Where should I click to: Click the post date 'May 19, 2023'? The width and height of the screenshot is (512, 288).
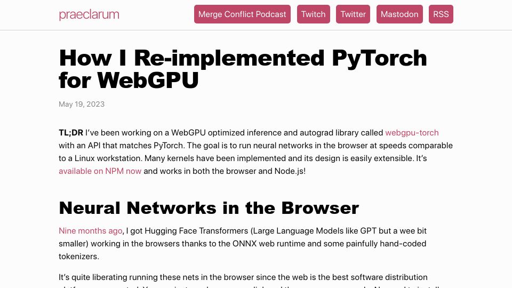coord(82,104)
